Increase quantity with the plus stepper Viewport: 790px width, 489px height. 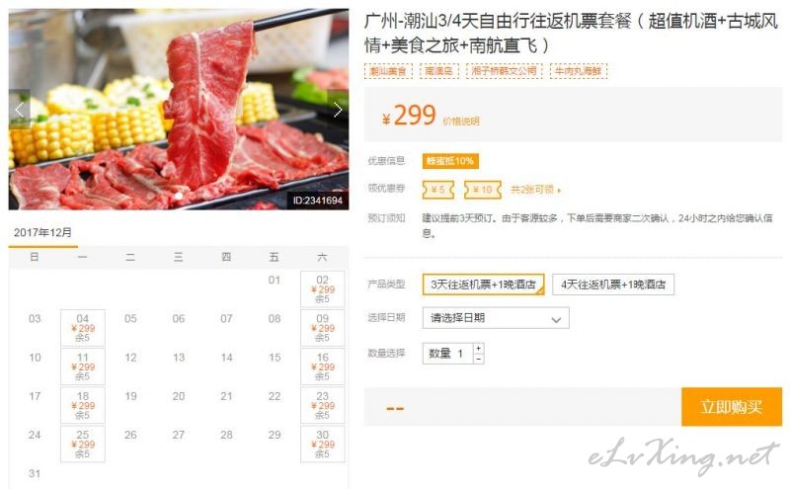tap(479, 349)
